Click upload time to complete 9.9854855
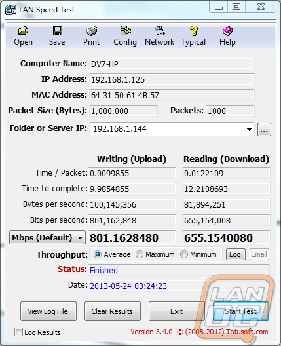 (x=132, y=189)
